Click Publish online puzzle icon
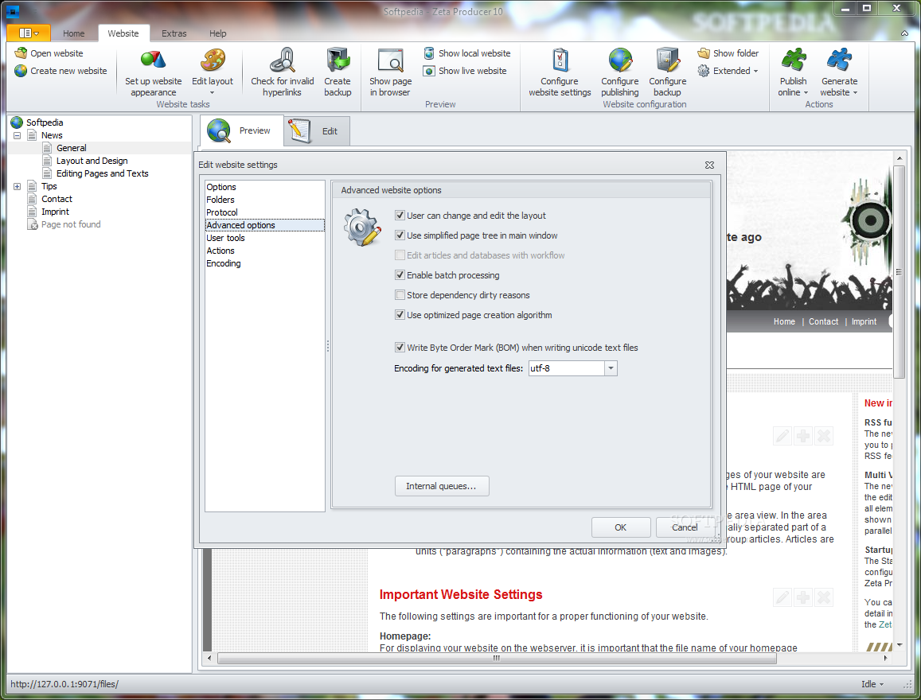The width and height of the screenshot is (921, 700). [794, 60]
